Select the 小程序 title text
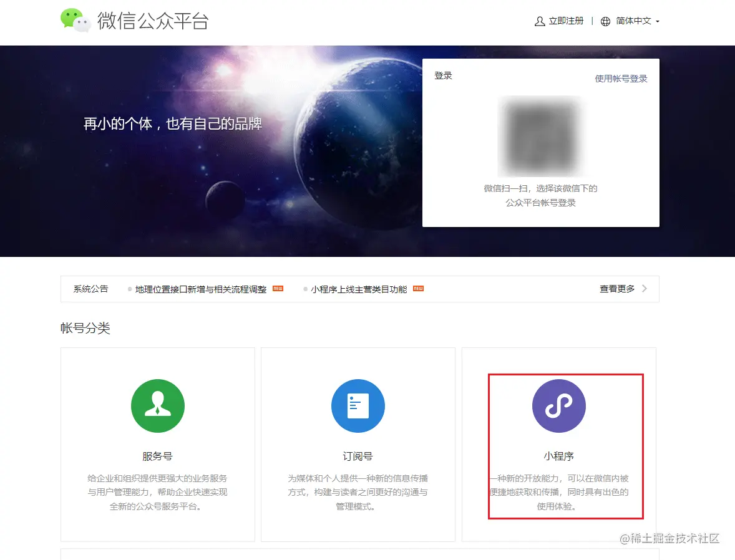The height and width of the screenshot is (560, 735). [x=559, y=456]
